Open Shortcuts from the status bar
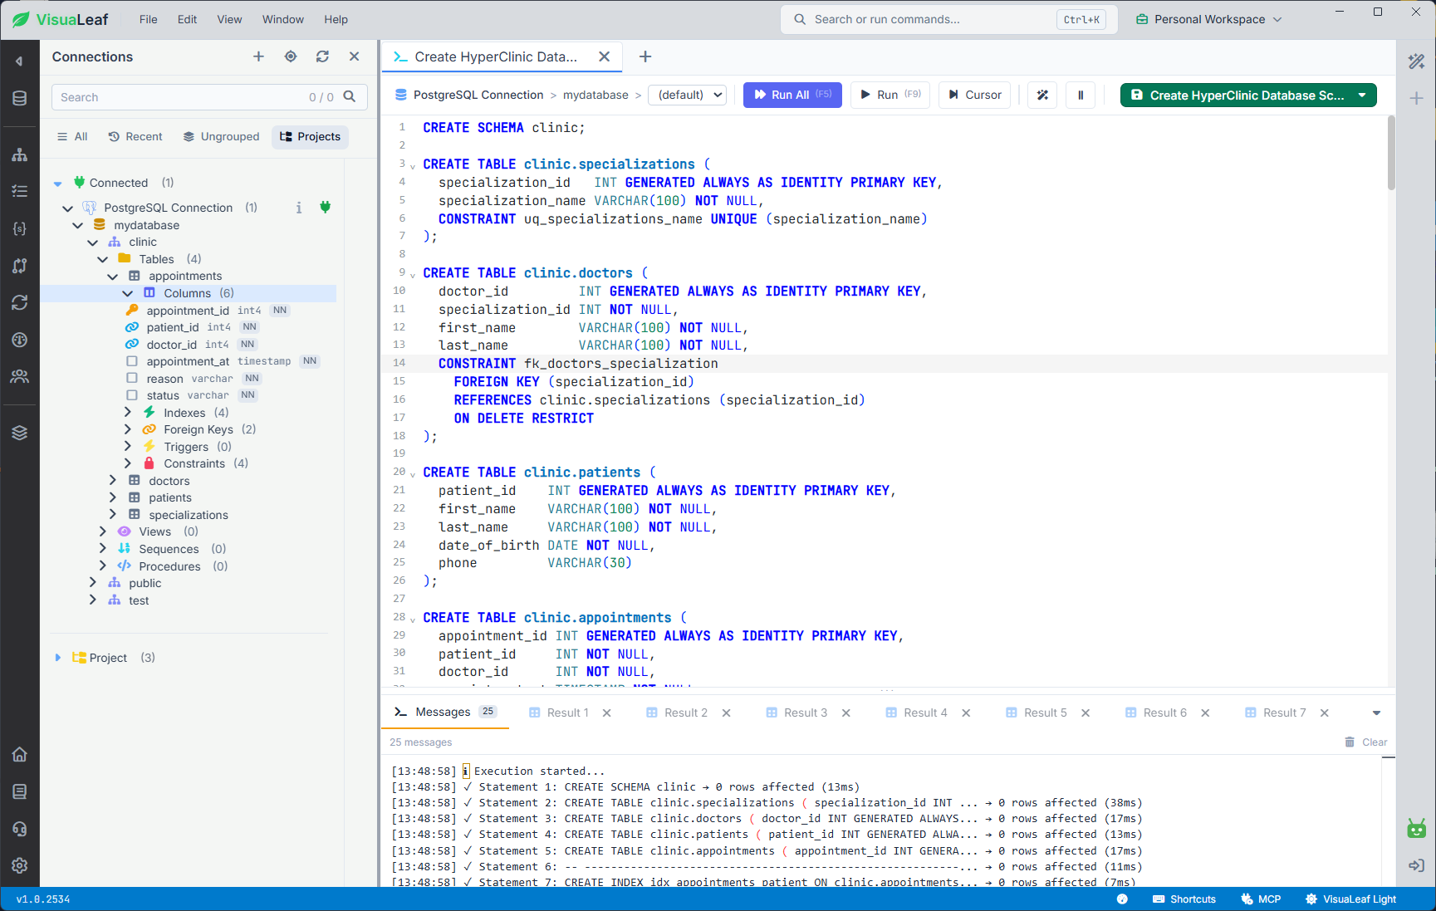 (x=1184, y=899)
